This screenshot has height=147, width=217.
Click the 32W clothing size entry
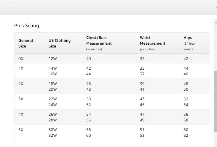(53, 135)
